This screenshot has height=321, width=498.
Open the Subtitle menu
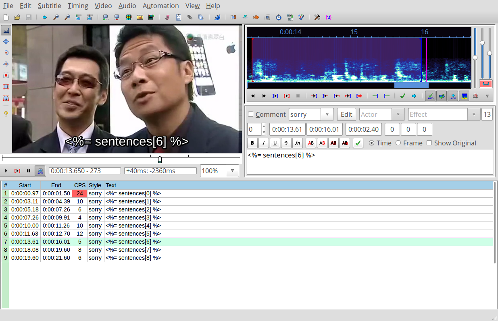[49, 6]
